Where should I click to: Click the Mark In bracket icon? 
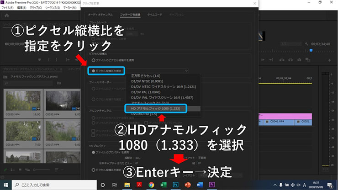[49, 60]
